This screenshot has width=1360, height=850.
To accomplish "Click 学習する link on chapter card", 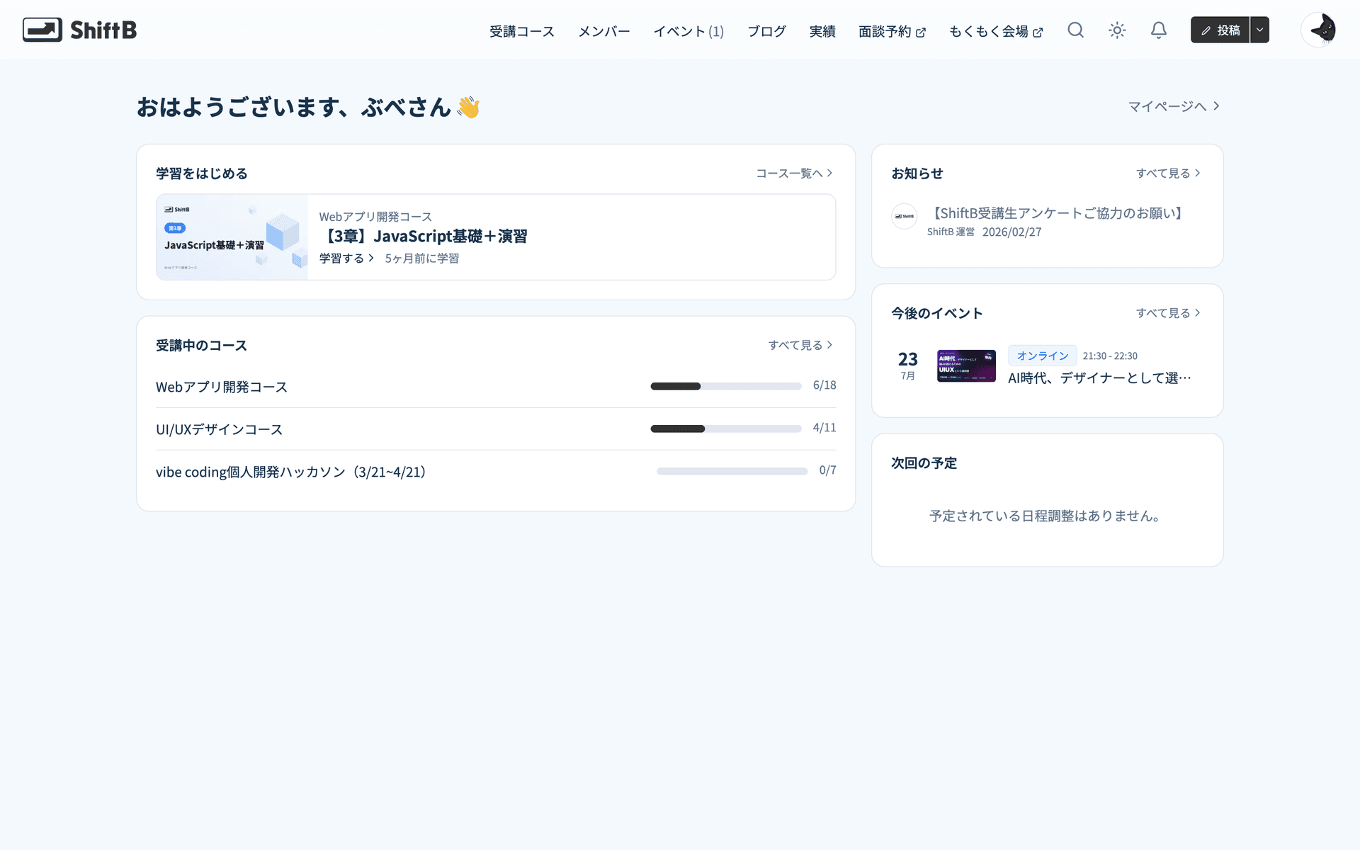I will pyautogui.click(x=346, y=259).
